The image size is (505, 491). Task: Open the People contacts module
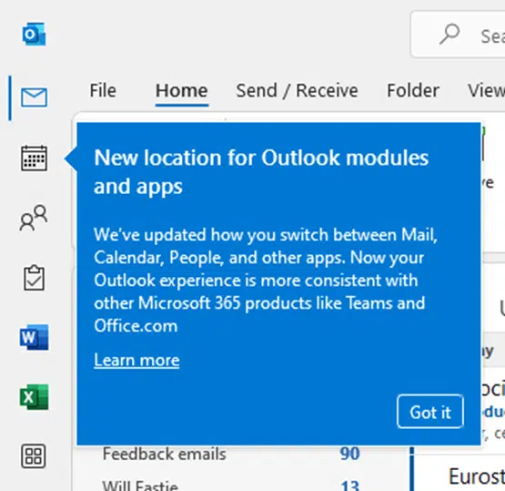click(34, 218)
